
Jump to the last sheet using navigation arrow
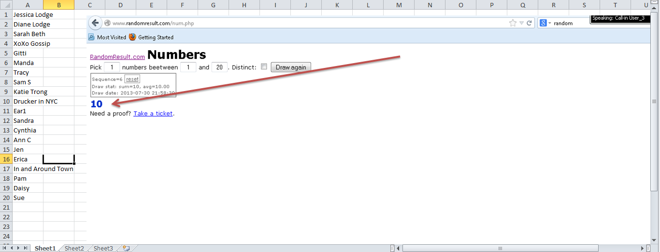point(25,248)
